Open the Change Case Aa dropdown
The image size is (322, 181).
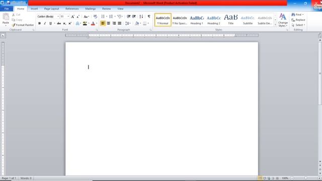[x=86, y=17]
